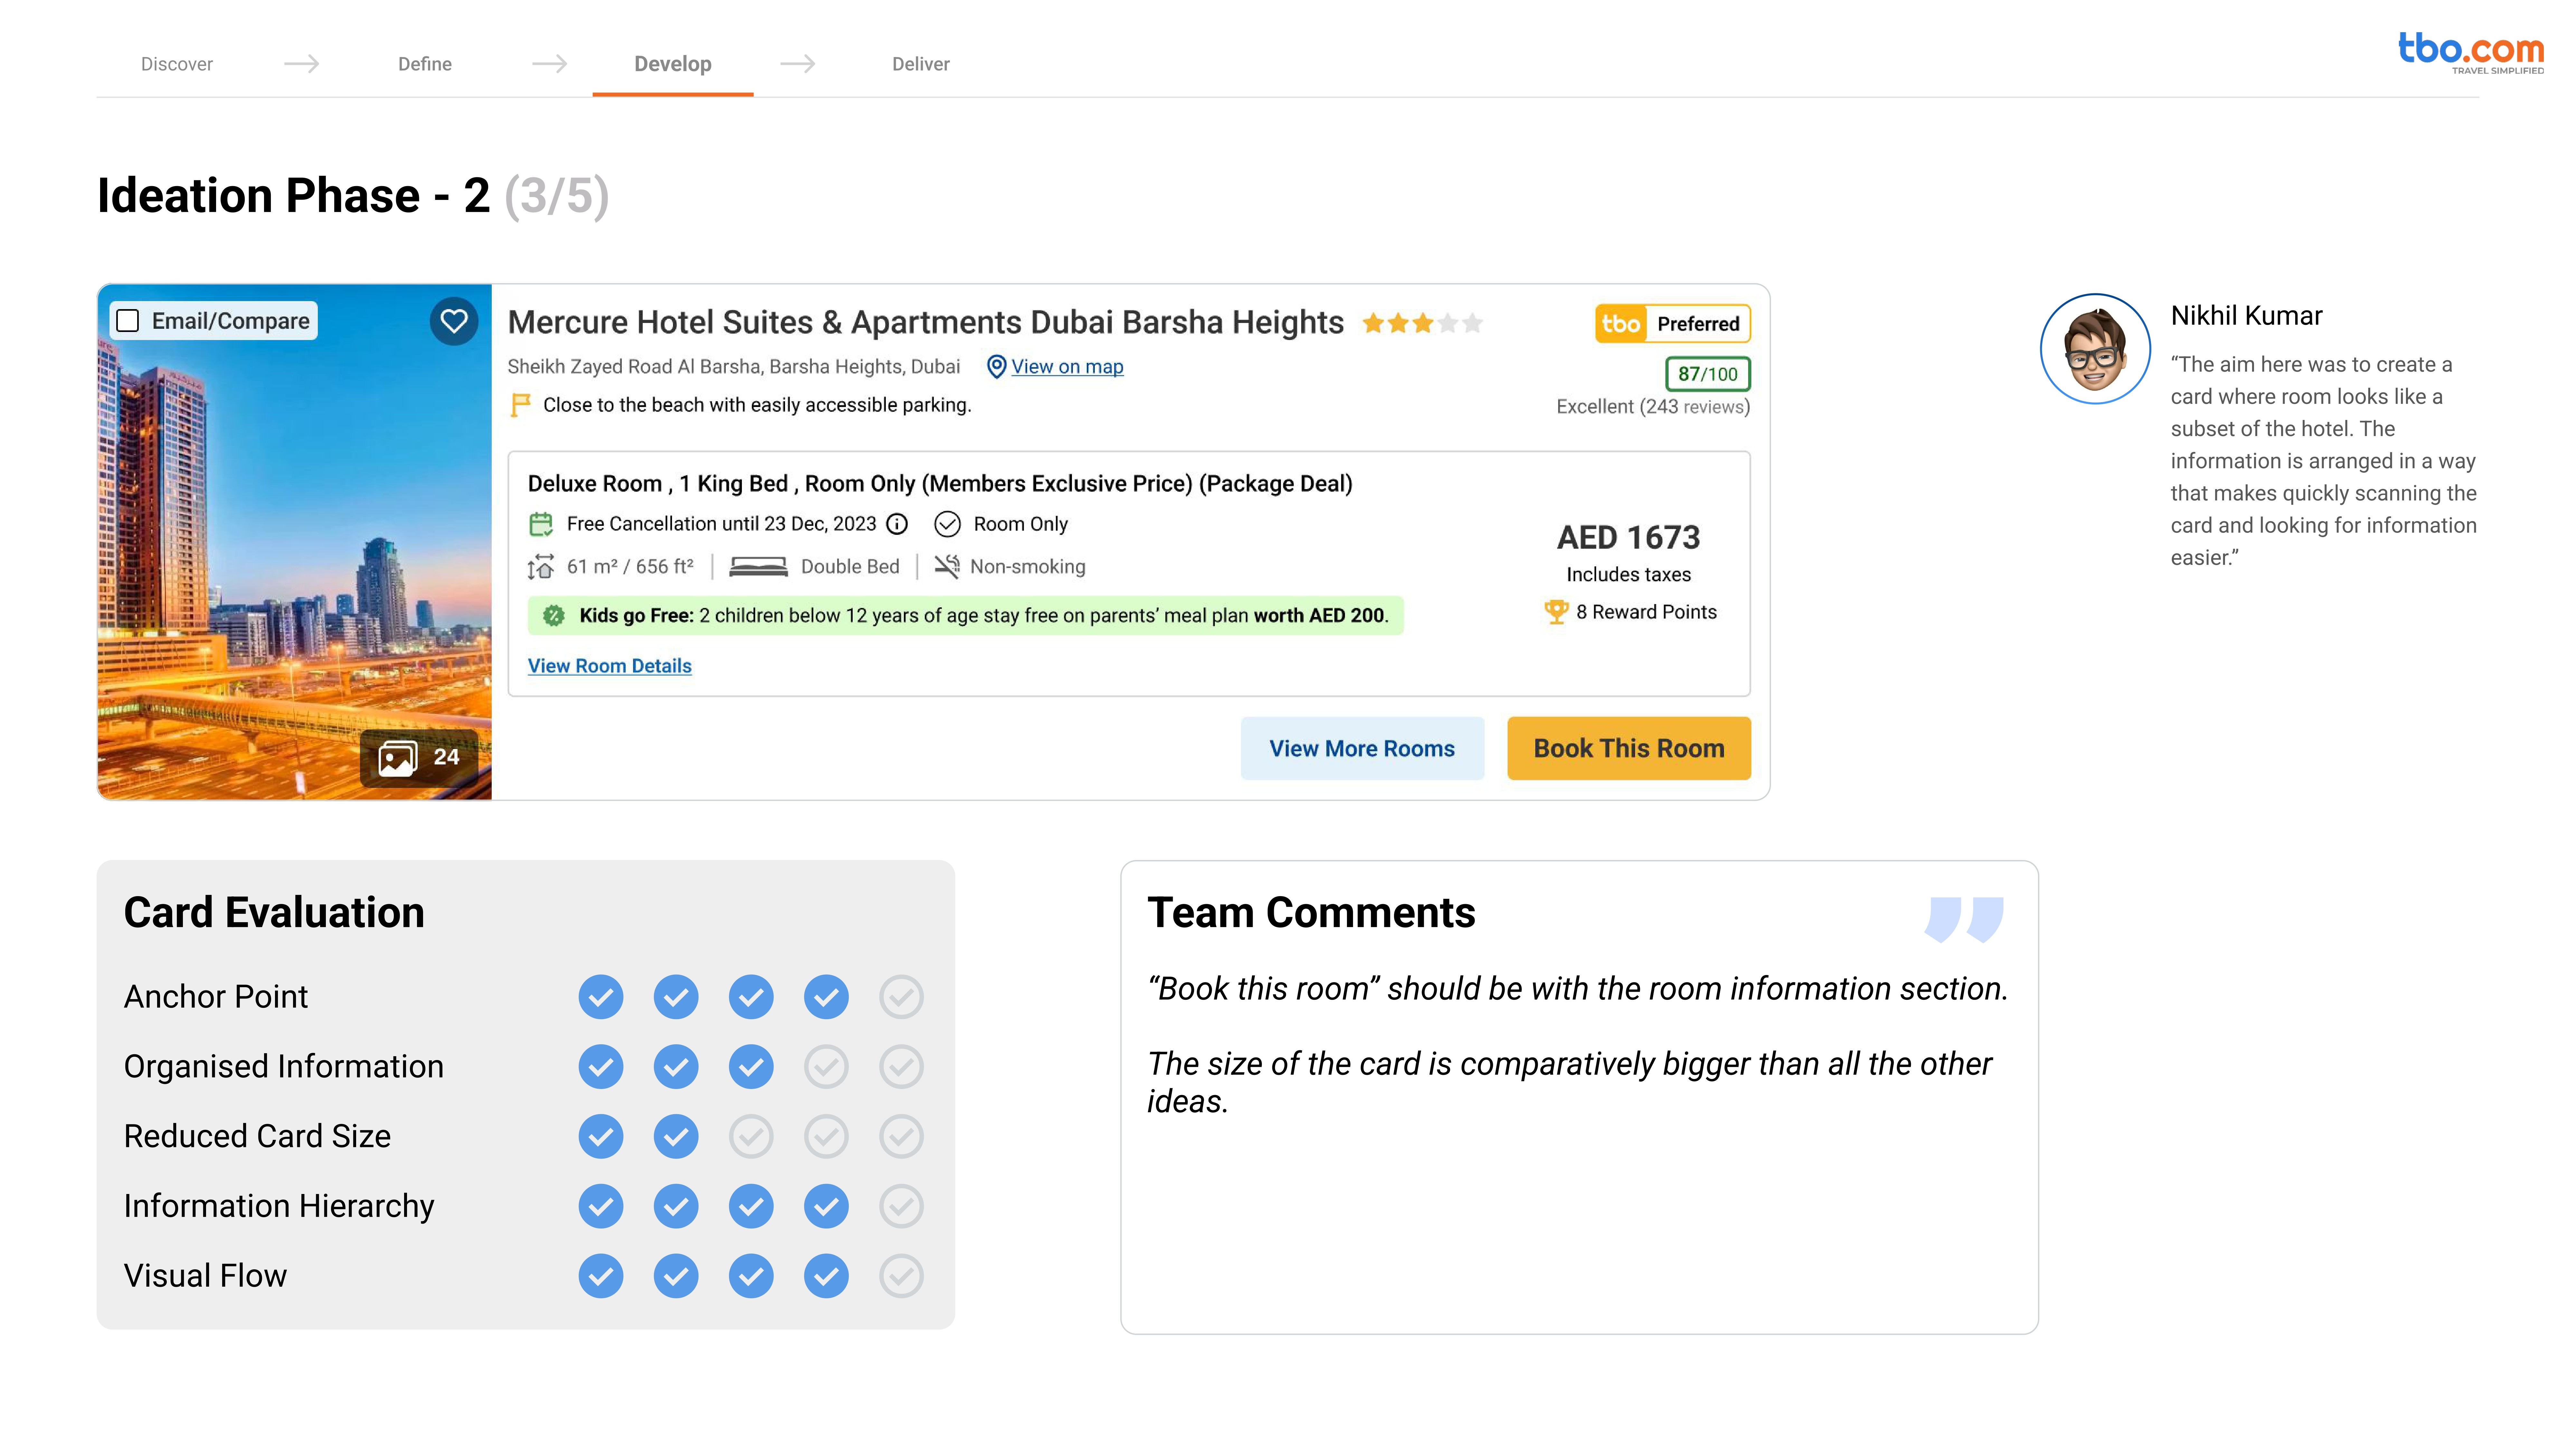Click the Kids go Free green badge icon

[x=554, y=616]
